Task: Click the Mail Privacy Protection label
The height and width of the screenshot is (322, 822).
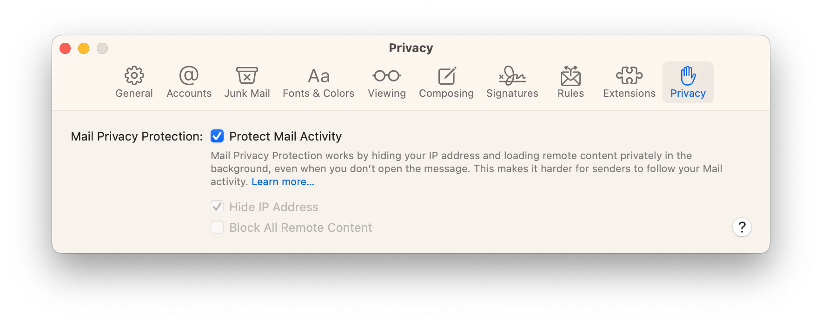Action: pos(137,136)
